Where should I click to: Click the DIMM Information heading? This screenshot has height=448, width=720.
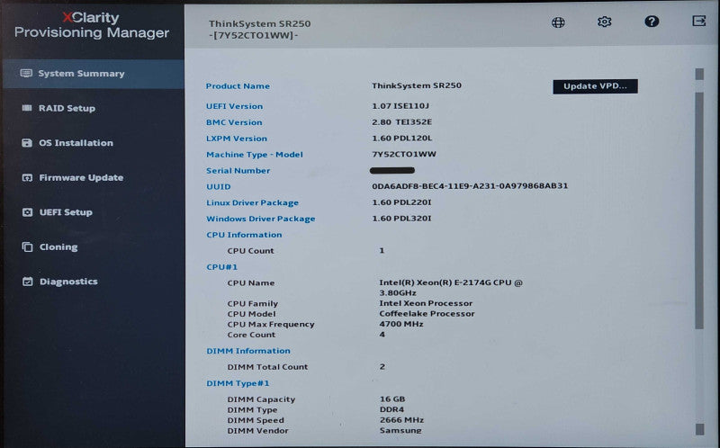tap(248, 351)
